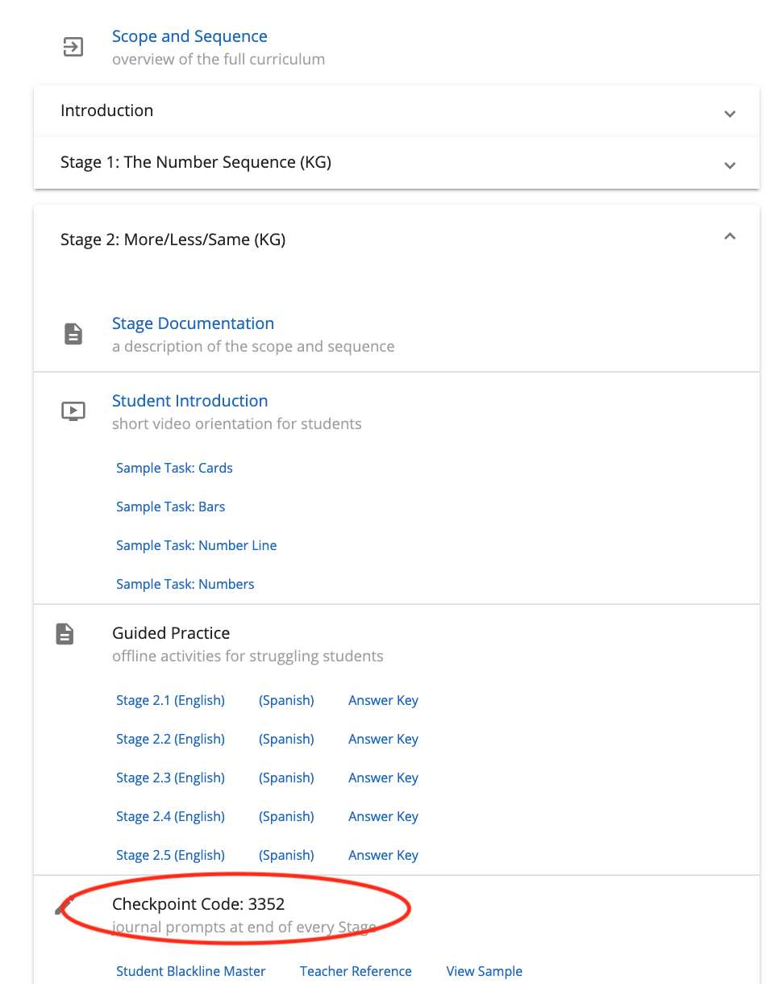Open the Student Blackline Master link
766x984 pixels.
coord(190,971)
